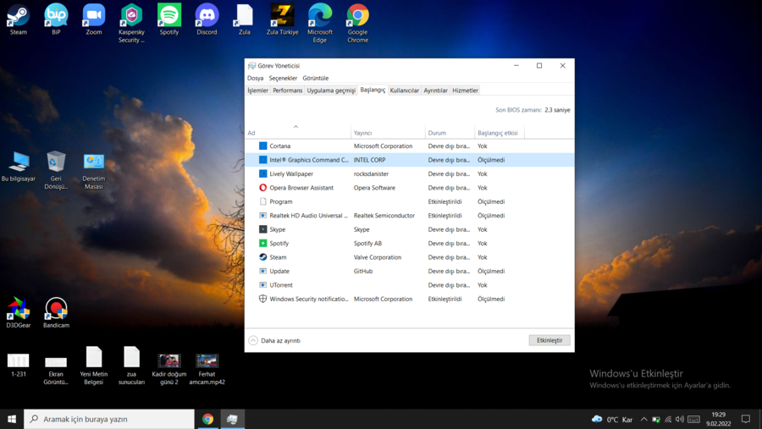Launch Microsoft Edge from the desktop
This screenshot has height=429, width=762.
(320, 24)
